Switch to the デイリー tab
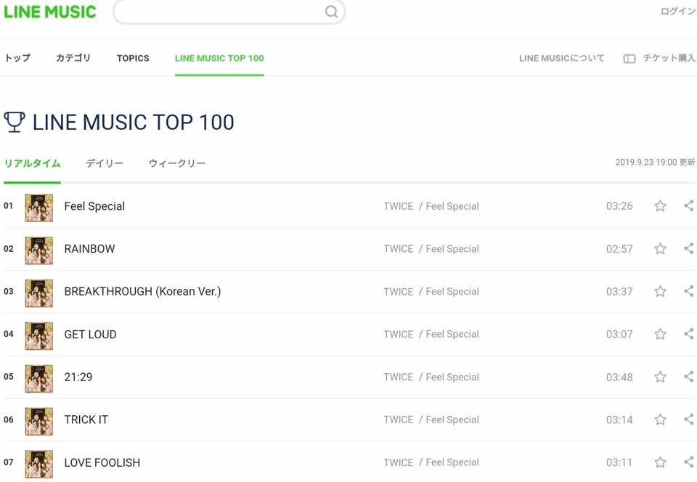 coord(105,163)
